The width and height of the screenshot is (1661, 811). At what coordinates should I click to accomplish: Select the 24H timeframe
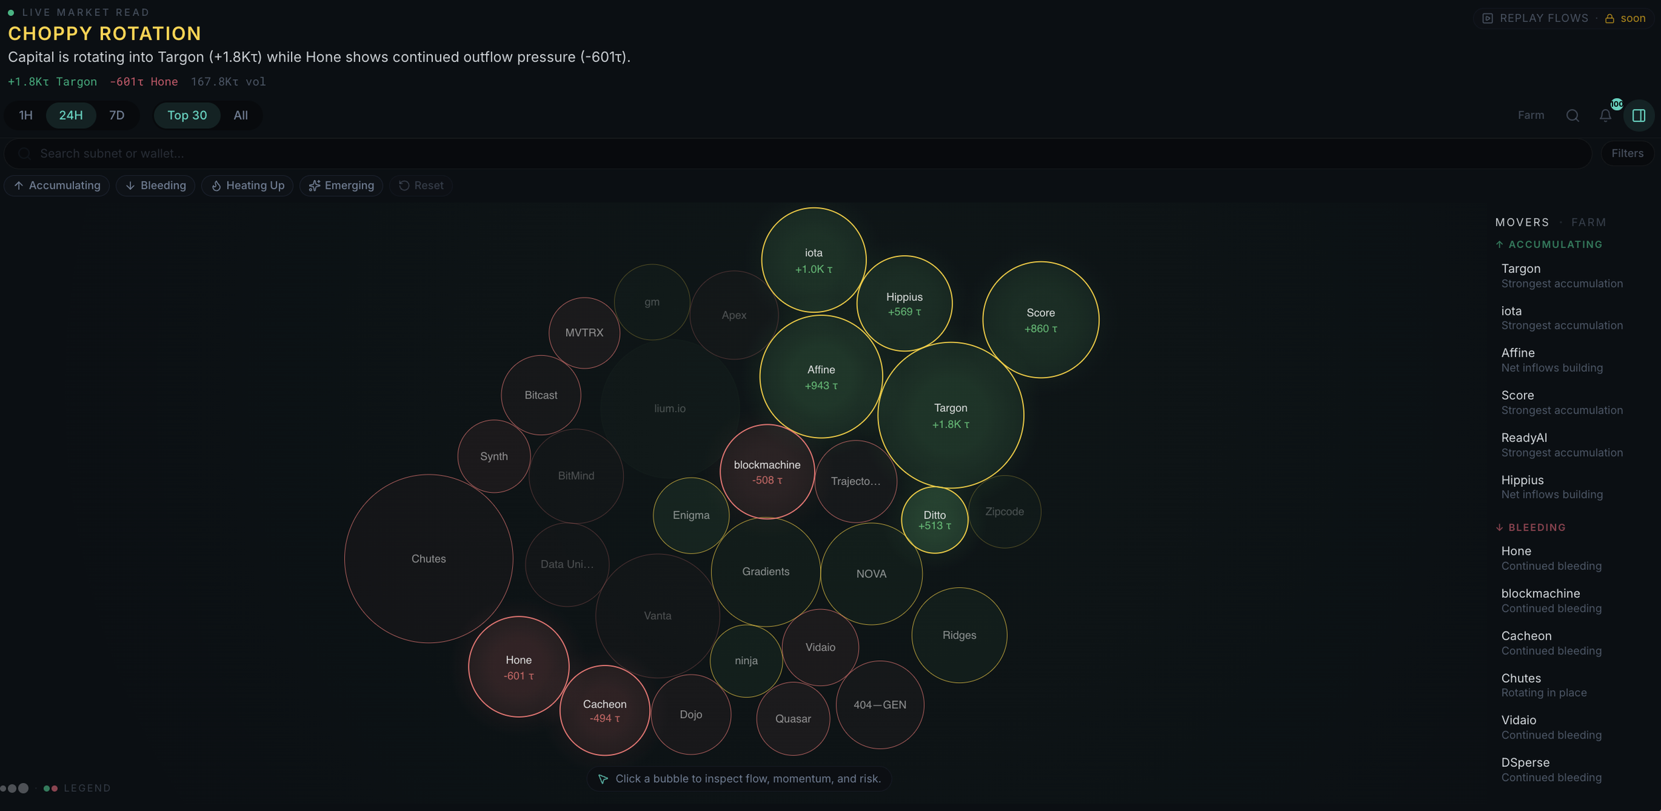(x=71, y=116)
